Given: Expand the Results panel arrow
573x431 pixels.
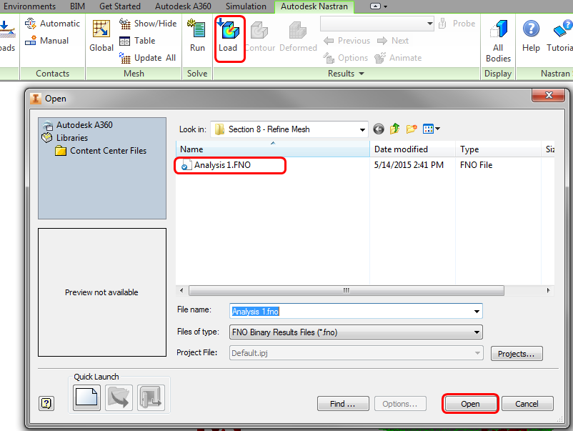Looking at the screenshot, I should click(362, 74).
